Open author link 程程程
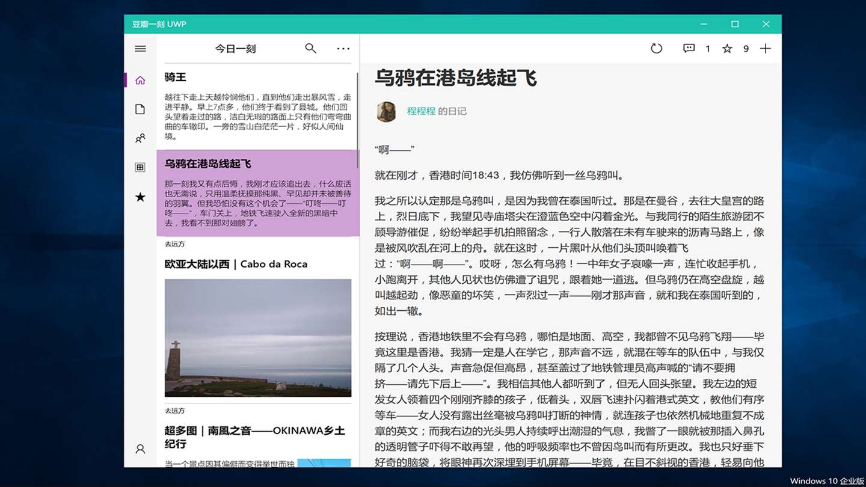 point(421,111)
